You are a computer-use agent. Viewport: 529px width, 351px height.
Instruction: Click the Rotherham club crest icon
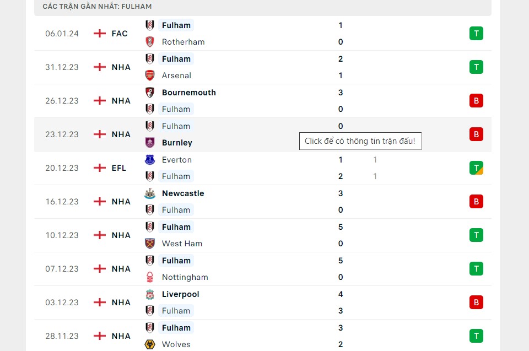(150, 42)
